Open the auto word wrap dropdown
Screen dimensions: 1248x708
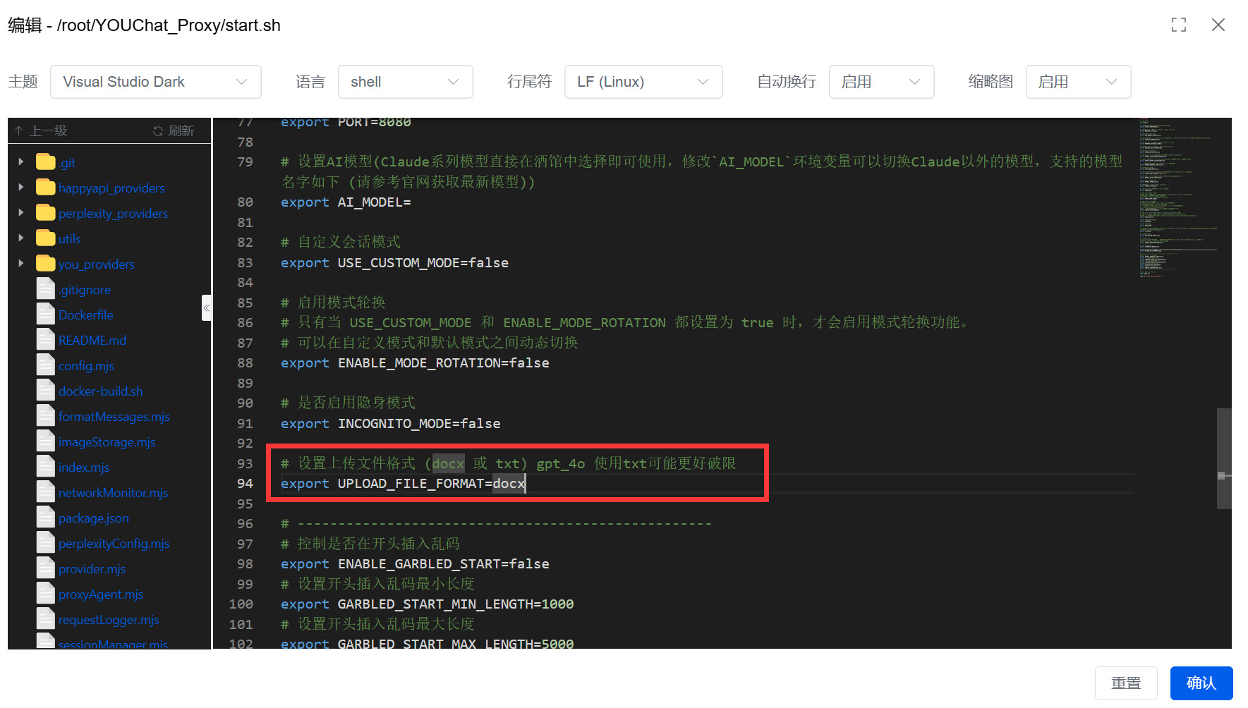880,82
